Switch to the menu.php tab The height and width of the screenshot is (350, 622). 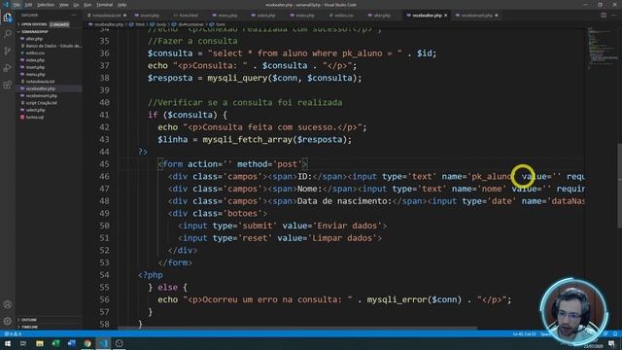click(227, 16)
